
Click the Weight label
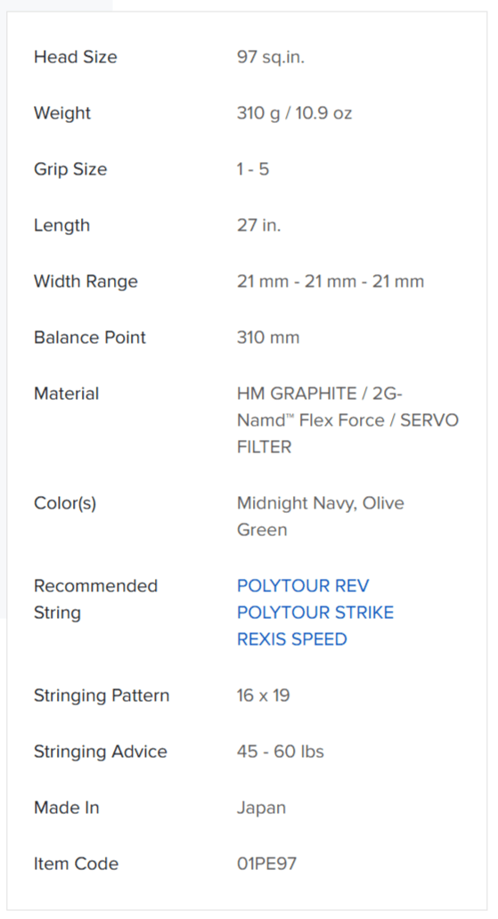point(62,113)
